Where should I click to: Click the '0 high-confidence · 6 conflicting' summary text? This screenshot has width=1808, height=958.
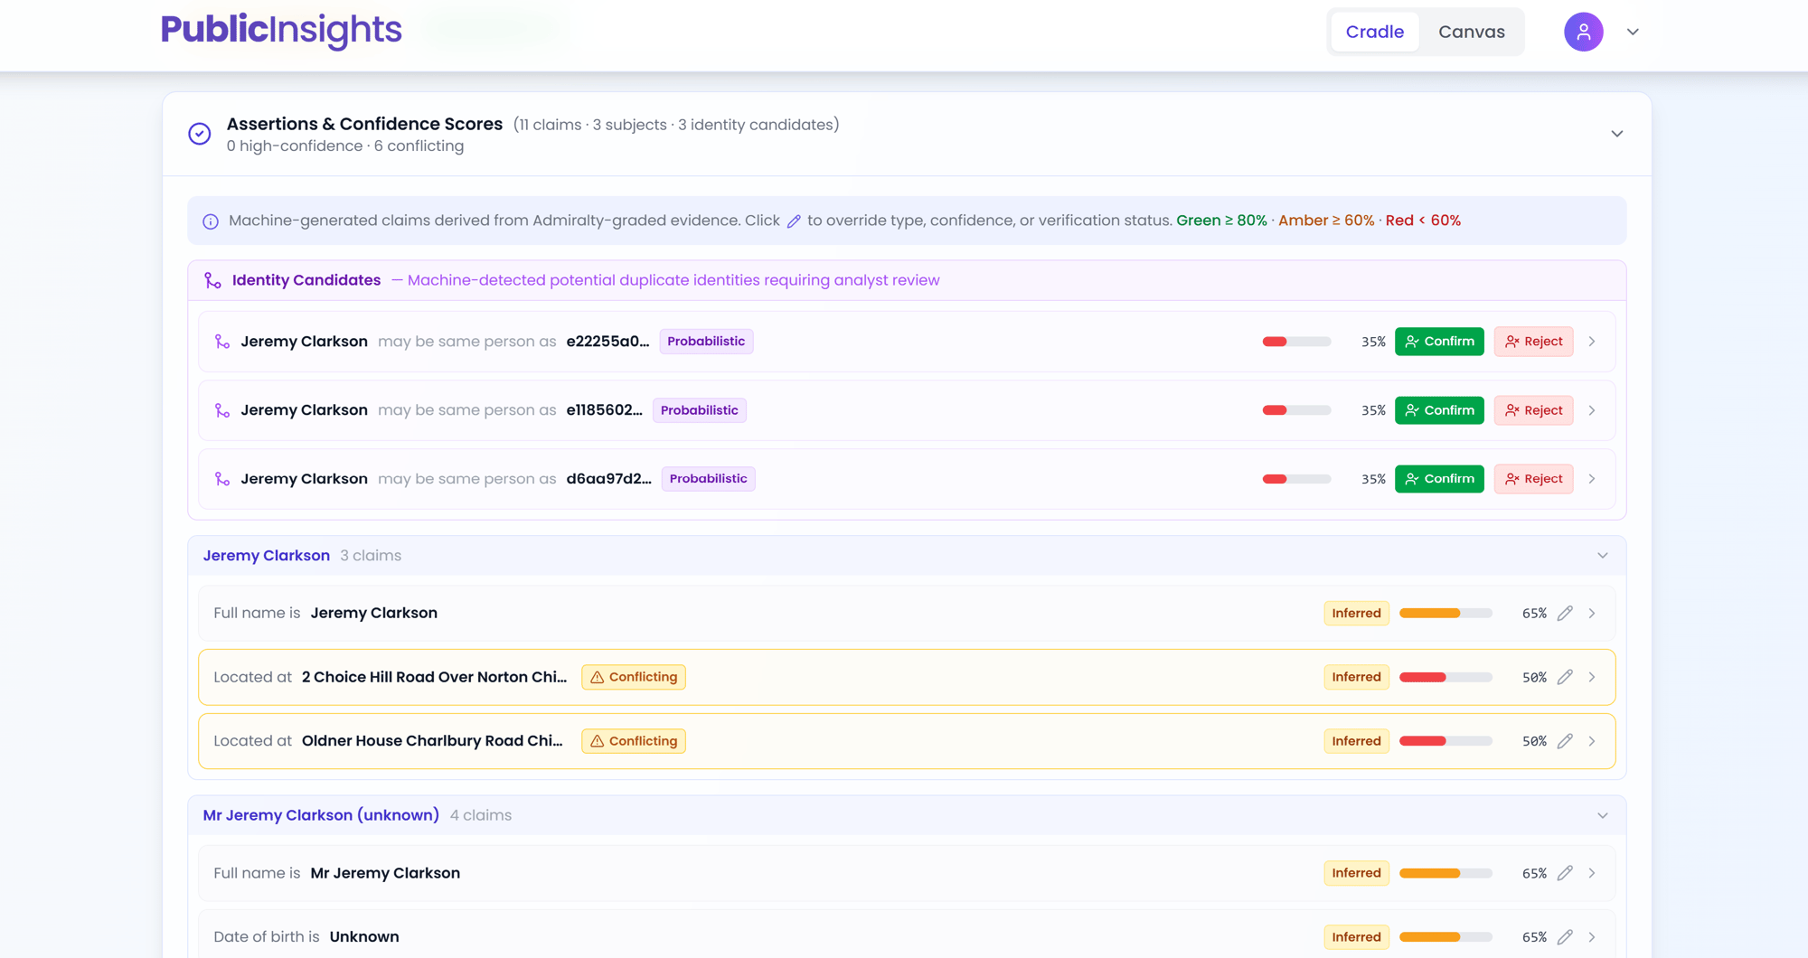(345, 146)
